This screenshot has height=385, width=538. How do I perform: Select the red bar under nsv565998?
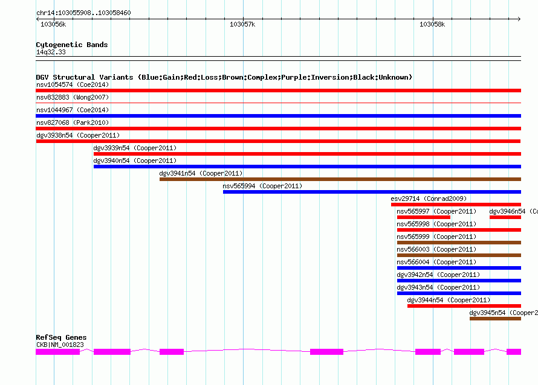click(x=459, y=230)
